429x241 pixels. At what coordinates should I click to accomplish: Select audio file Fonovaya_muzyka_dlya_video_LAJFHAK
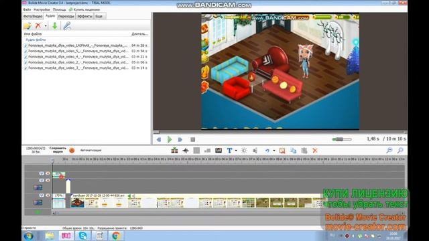coord(86,46)
